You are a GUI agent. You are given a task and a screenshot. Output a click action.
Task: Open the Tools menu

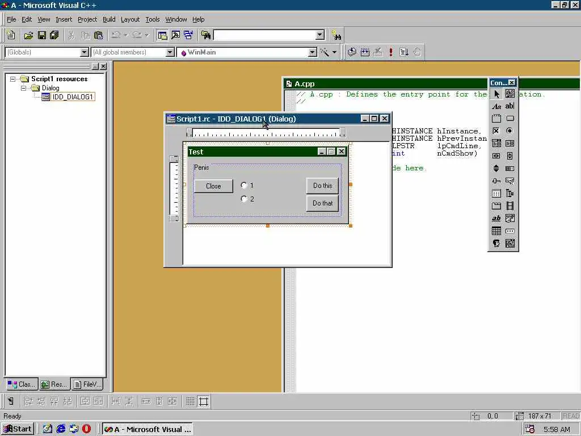(x=152, y=19)
